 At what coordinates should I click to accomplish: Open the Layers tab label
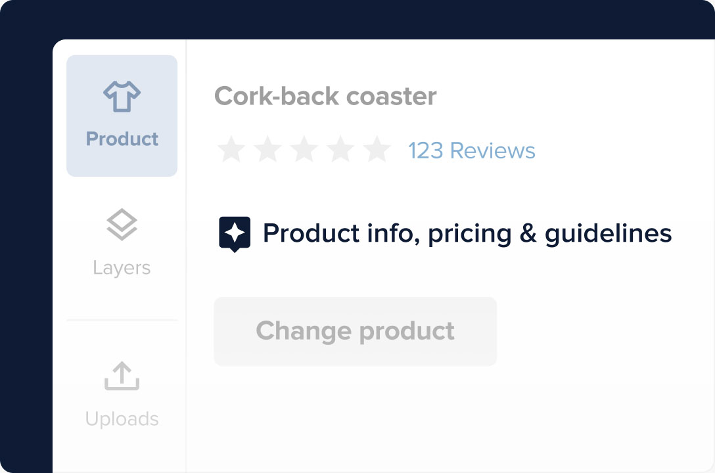122,268
